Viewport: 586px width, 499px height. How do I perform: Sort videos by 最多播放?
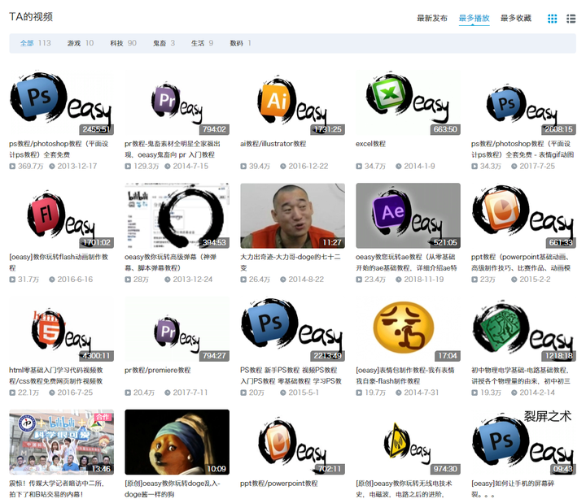tap(474, 18)
